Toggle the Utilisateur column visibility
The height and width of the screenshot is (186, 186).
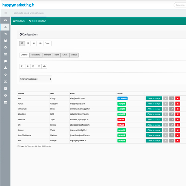point(36,55)
